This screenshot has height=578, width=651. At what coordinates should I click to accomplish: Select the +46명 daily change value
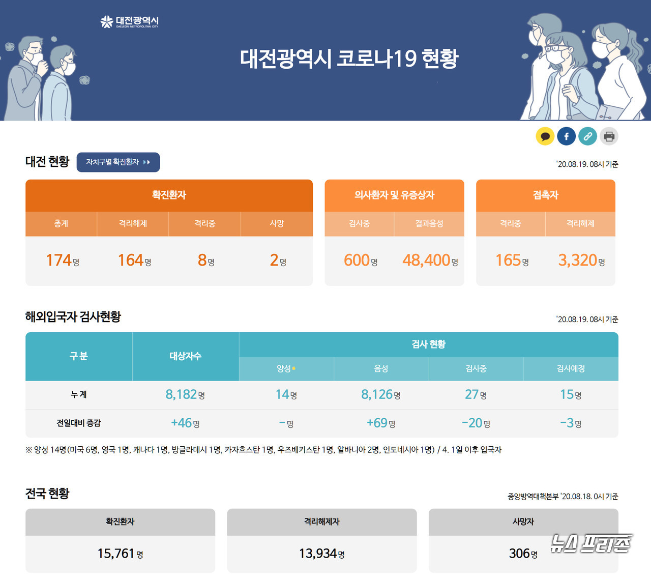(x=185, y=423)
